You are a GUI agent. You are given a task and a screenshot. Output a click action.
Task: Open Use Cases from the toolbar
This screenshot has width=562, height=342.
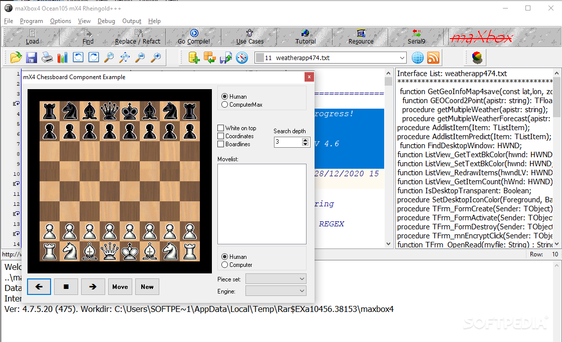(250, 37)
